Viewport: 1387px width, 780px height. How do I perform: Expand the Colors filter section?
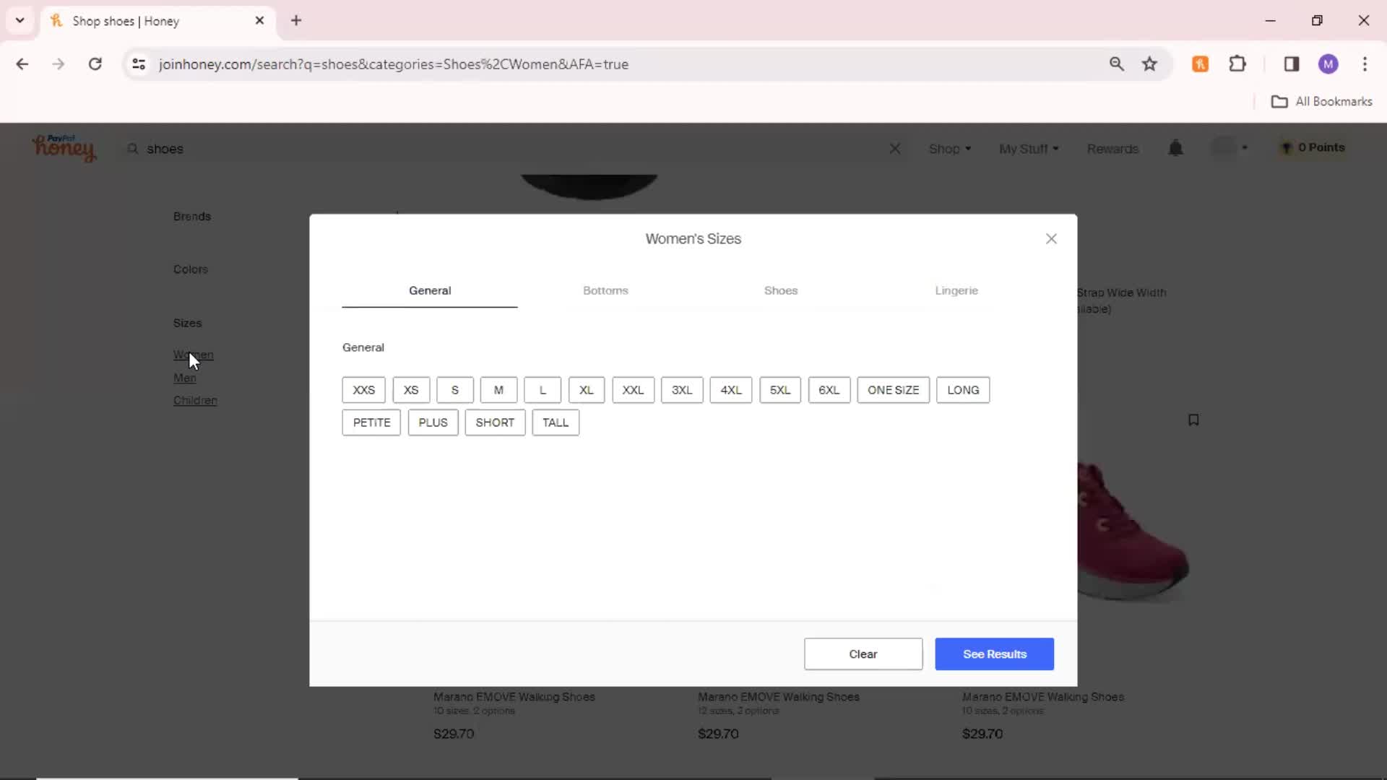tap(191, 269)
